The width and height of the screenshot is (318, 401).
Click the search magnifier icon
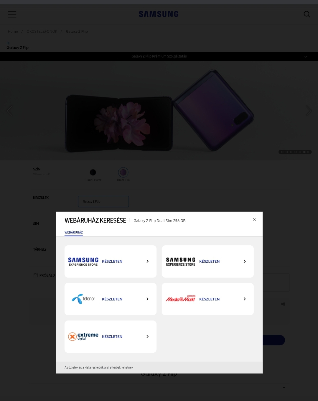click(x=307, y=14)
